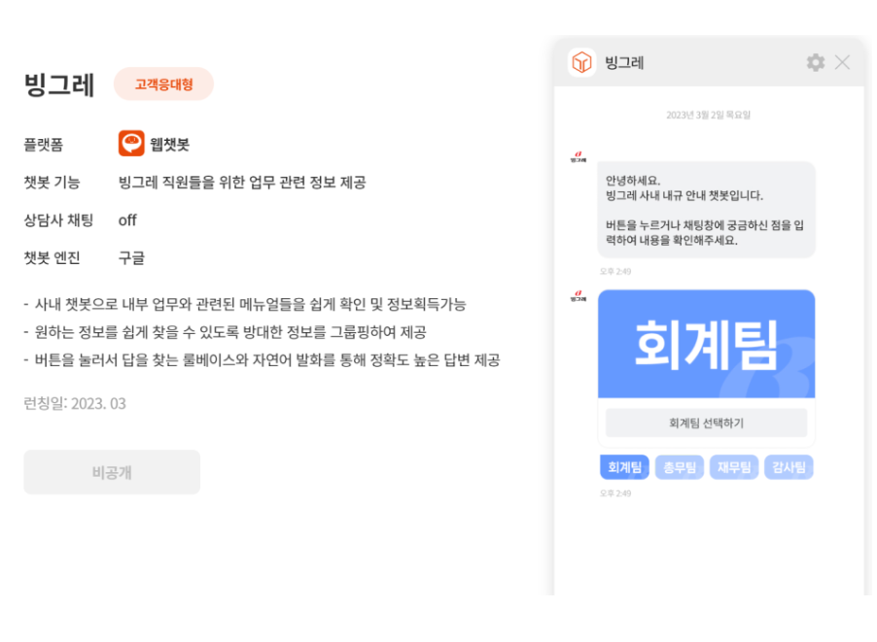Click the 회계팀 선택하기 button
Screen dimensions: 877x642
pos(707,422)
